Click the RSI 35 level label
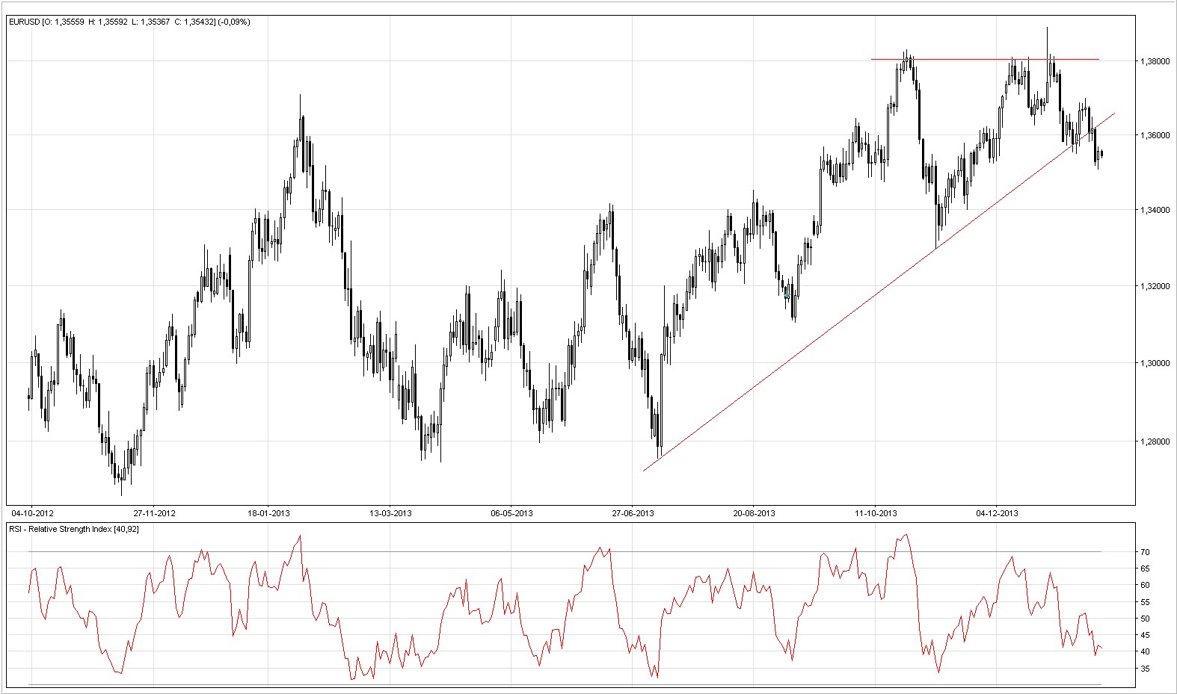 [x=1145, y=669]
